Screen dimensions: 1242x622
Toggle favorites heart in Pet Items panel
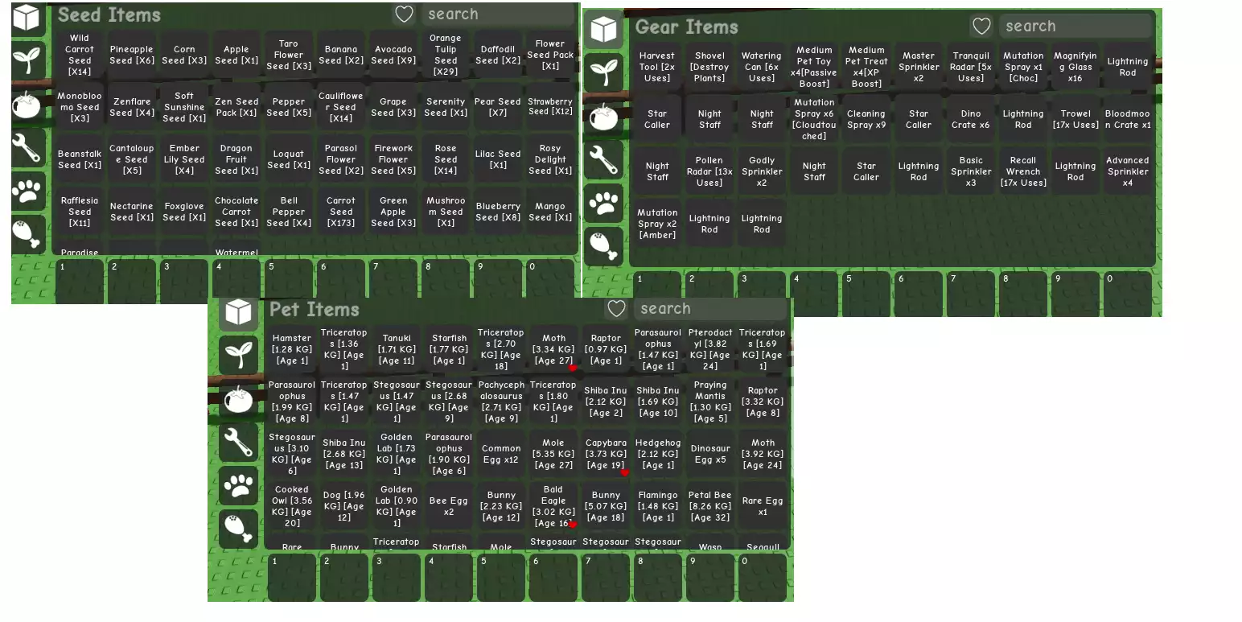tap(616, 309)
